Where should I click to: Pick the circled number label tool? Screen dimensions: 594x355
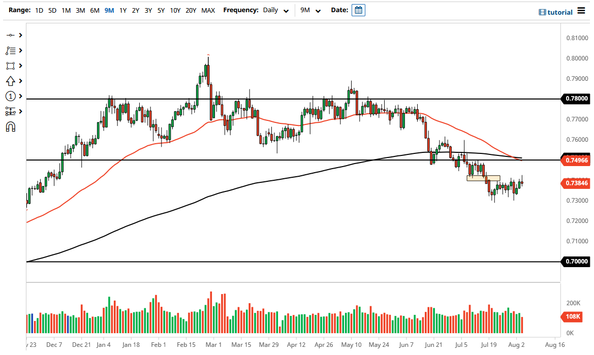(10, 96)
